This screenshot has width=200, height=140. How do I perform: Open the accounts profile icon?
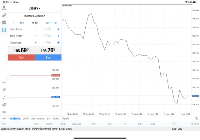(x=4, y=8)
